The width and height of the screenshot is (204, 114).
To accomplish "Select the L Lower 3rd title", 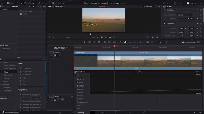I will [x=27, y=68].
